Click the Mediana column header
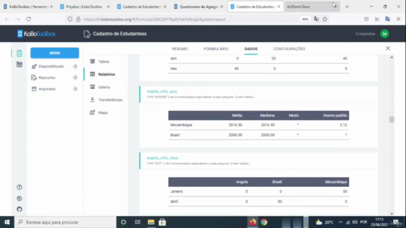The width and height of the screenshot is (406, 228). point(267,115)
